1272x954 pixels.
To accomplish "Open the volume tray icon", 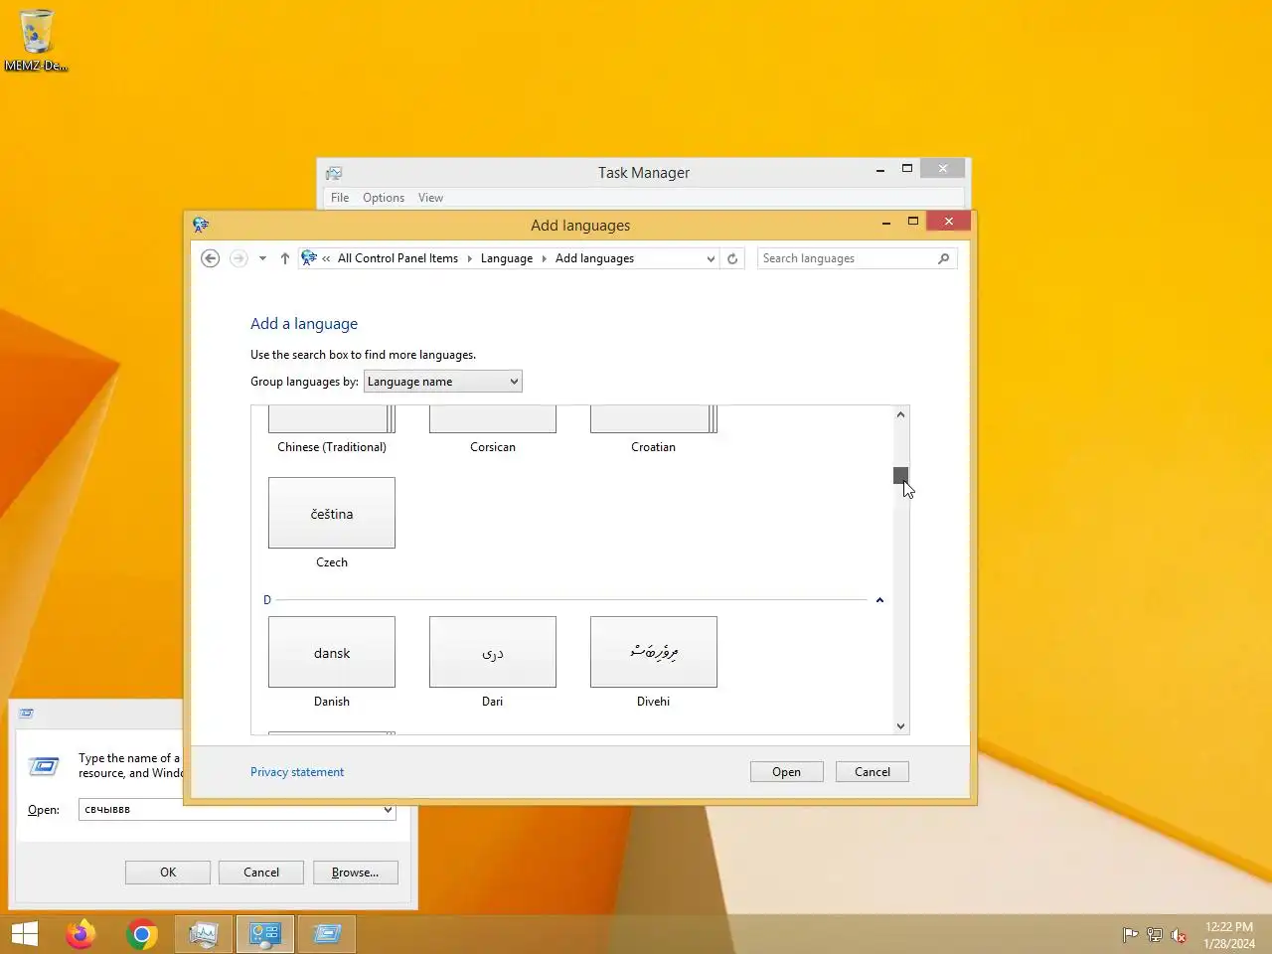I will [x=1179, y=934].
